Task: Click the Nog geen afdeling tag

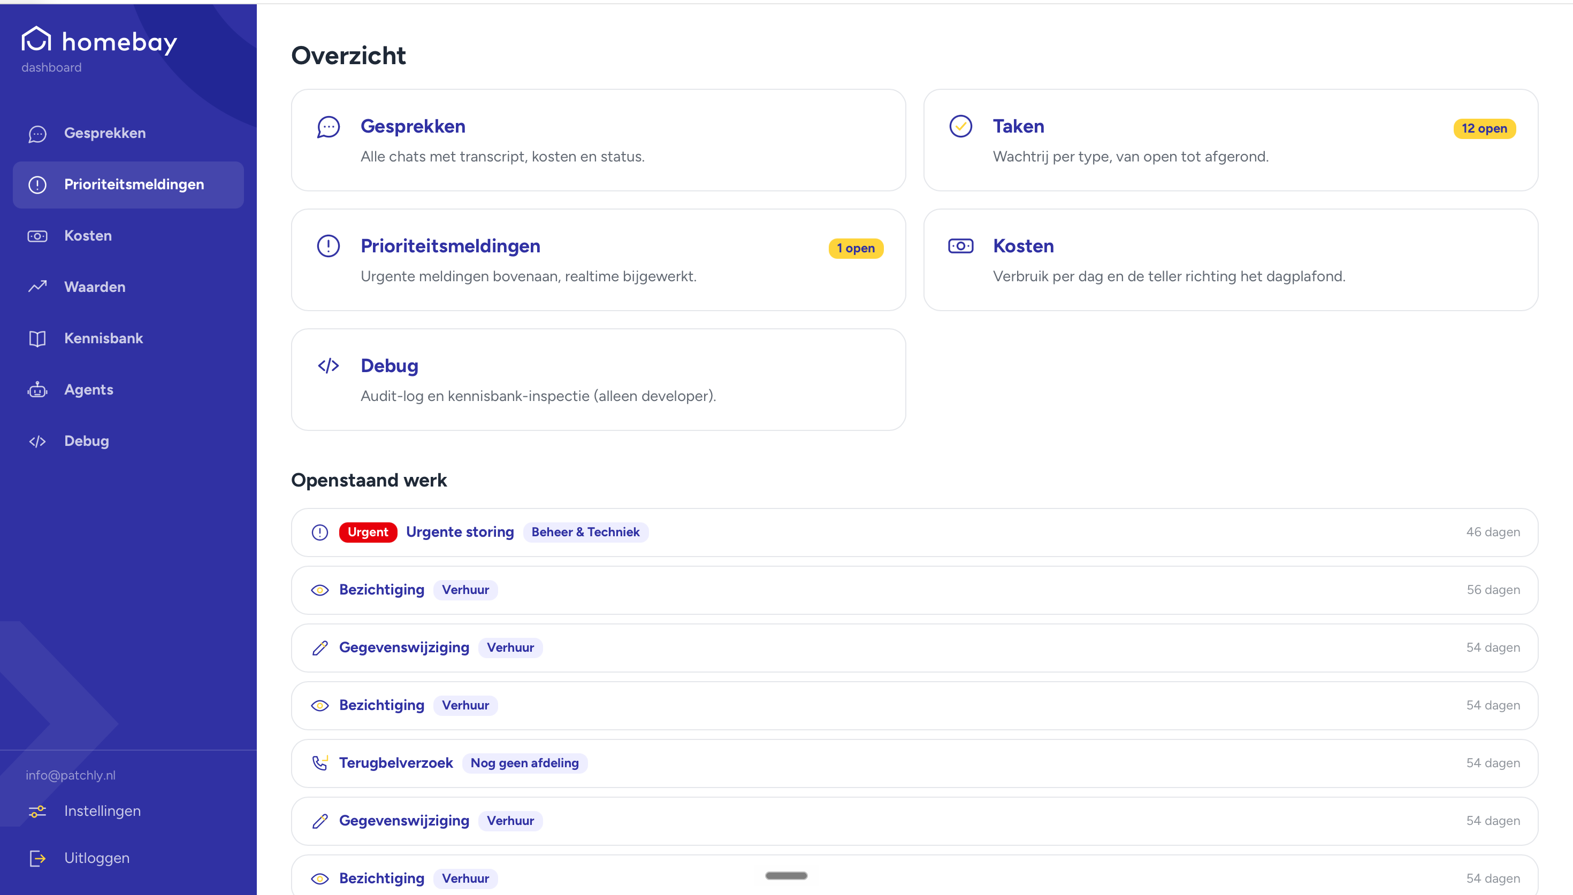Action: [x=524, y=763]
